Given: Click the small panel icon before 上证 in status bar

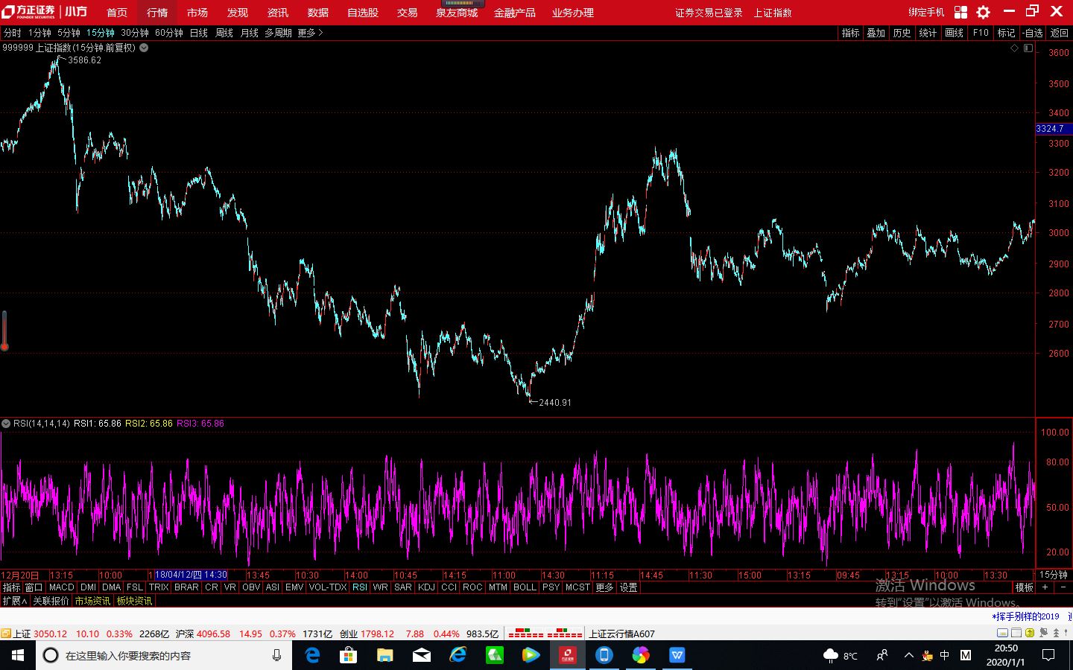Looking at the screenshot, I should (x=5, y=634).
